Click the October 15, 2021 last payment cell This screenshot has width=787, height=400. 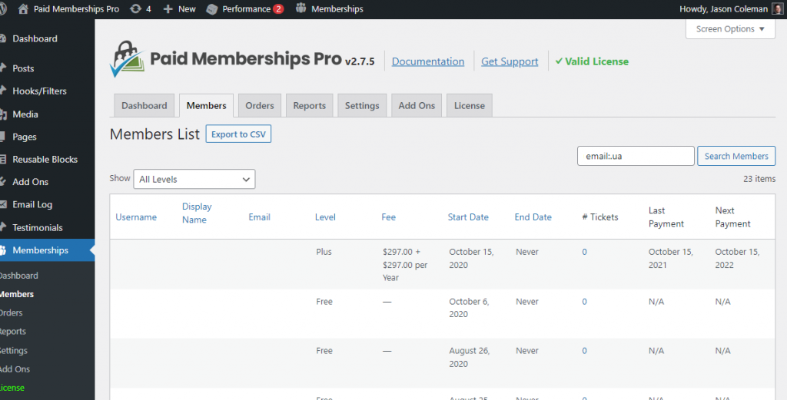click(670, 258)
